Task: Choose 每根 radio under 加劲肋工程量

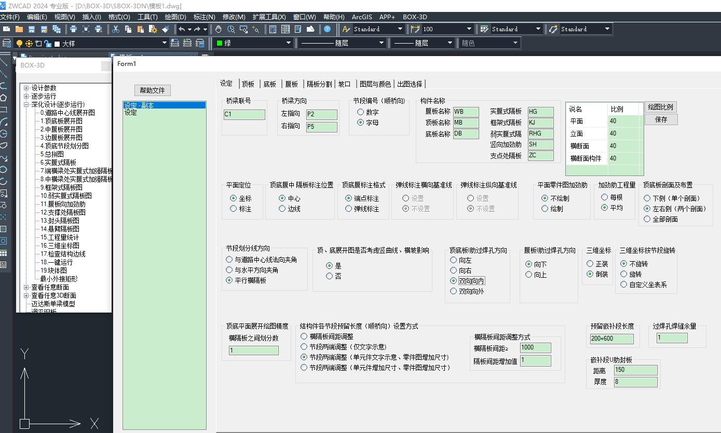Action: click(604, 197)
